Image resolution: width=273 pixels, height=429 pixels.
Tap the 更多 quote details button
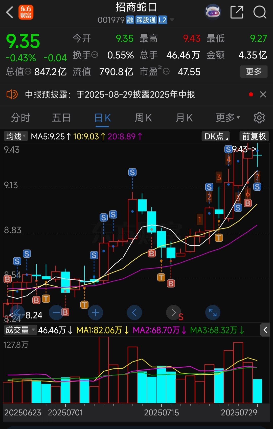click(254, 72)
